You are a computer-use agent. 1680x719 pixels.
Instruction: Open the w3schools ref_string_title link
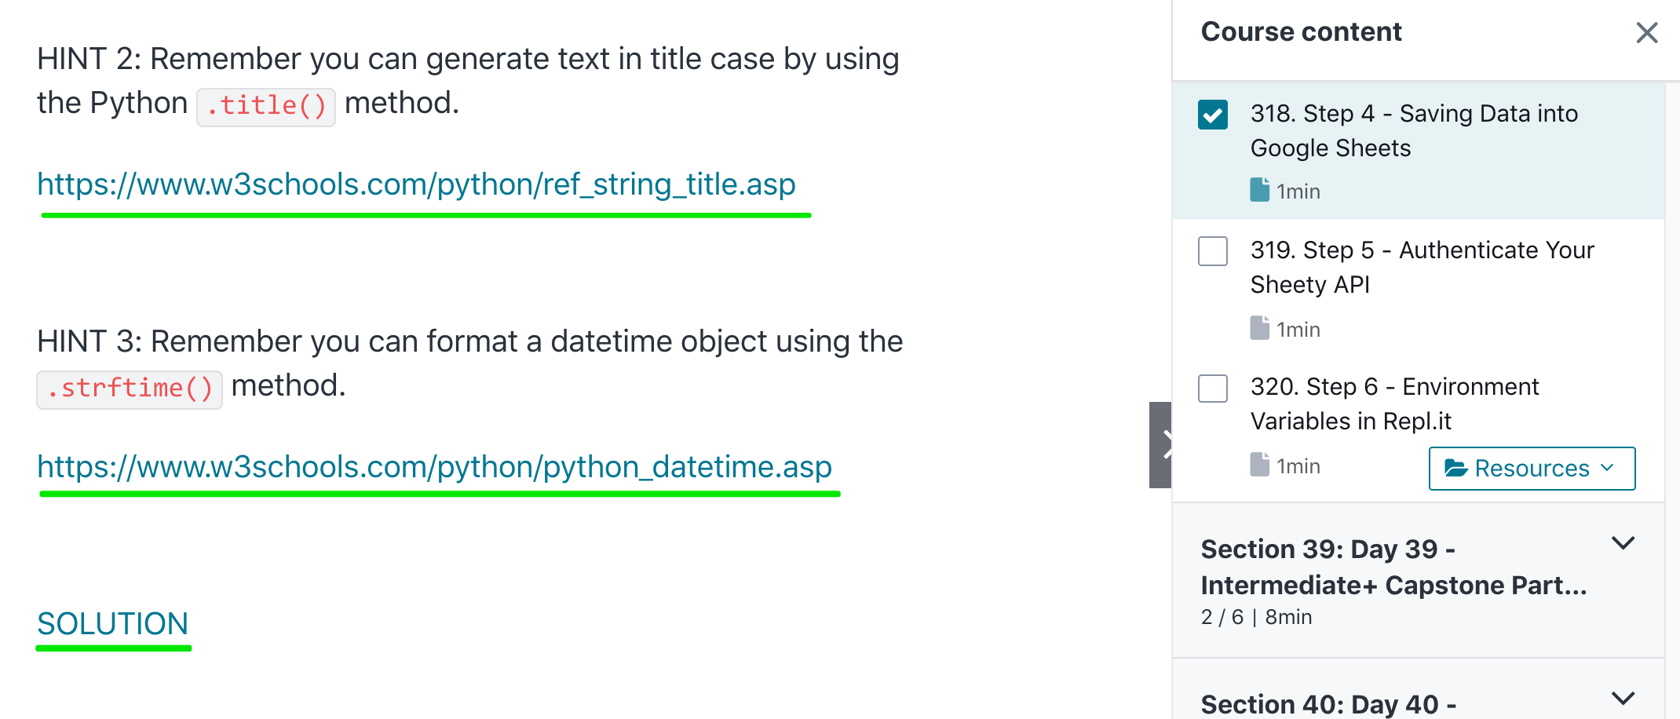[x=416, y=184]
